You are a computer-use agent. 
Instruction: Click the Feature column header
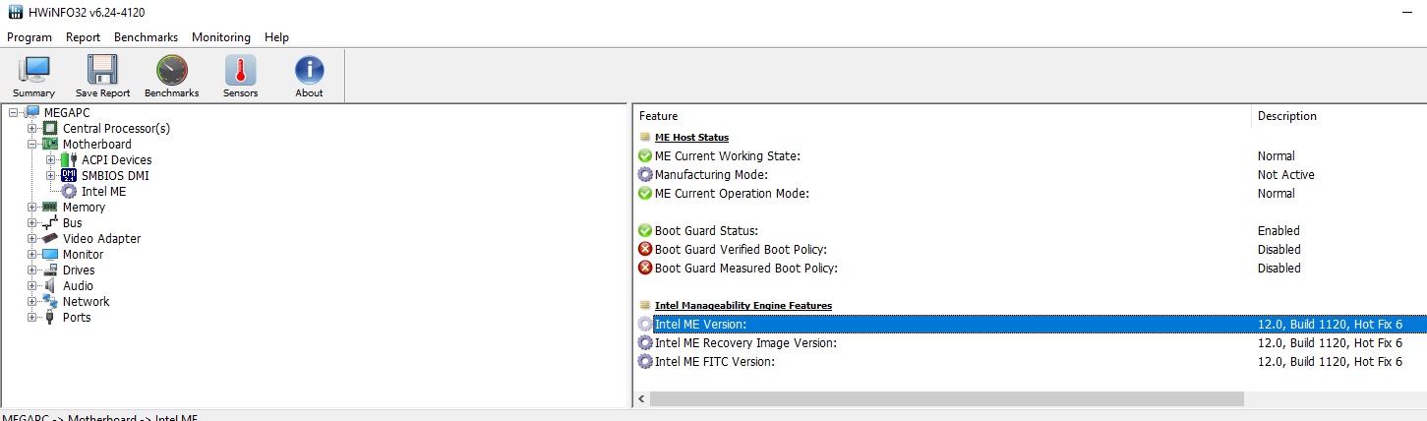click(x=658, y=116)
